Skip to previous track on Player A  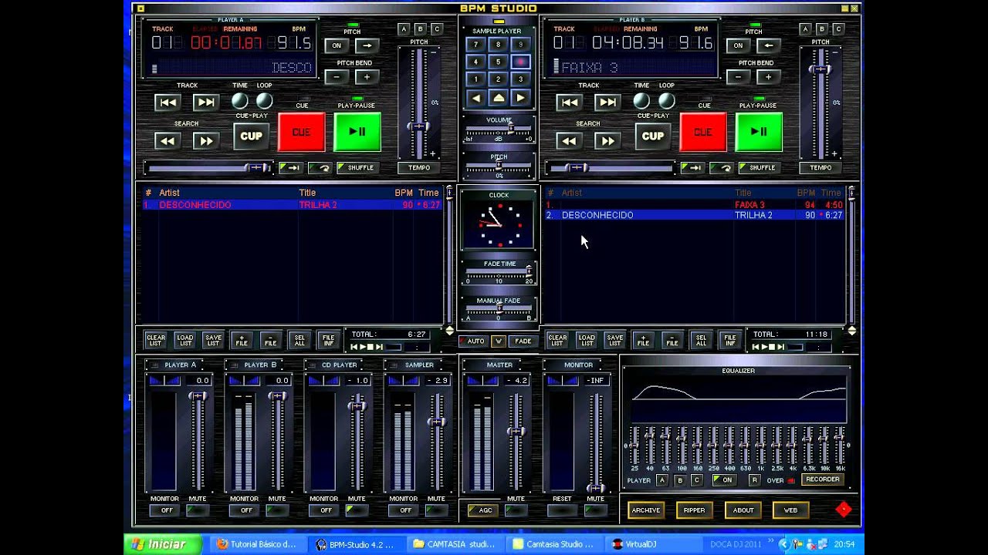(x=167, y=102)
